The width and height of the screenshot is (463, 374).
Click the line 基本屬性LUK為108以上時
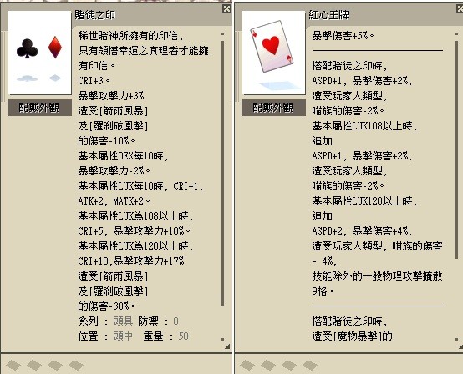[135, 216]
